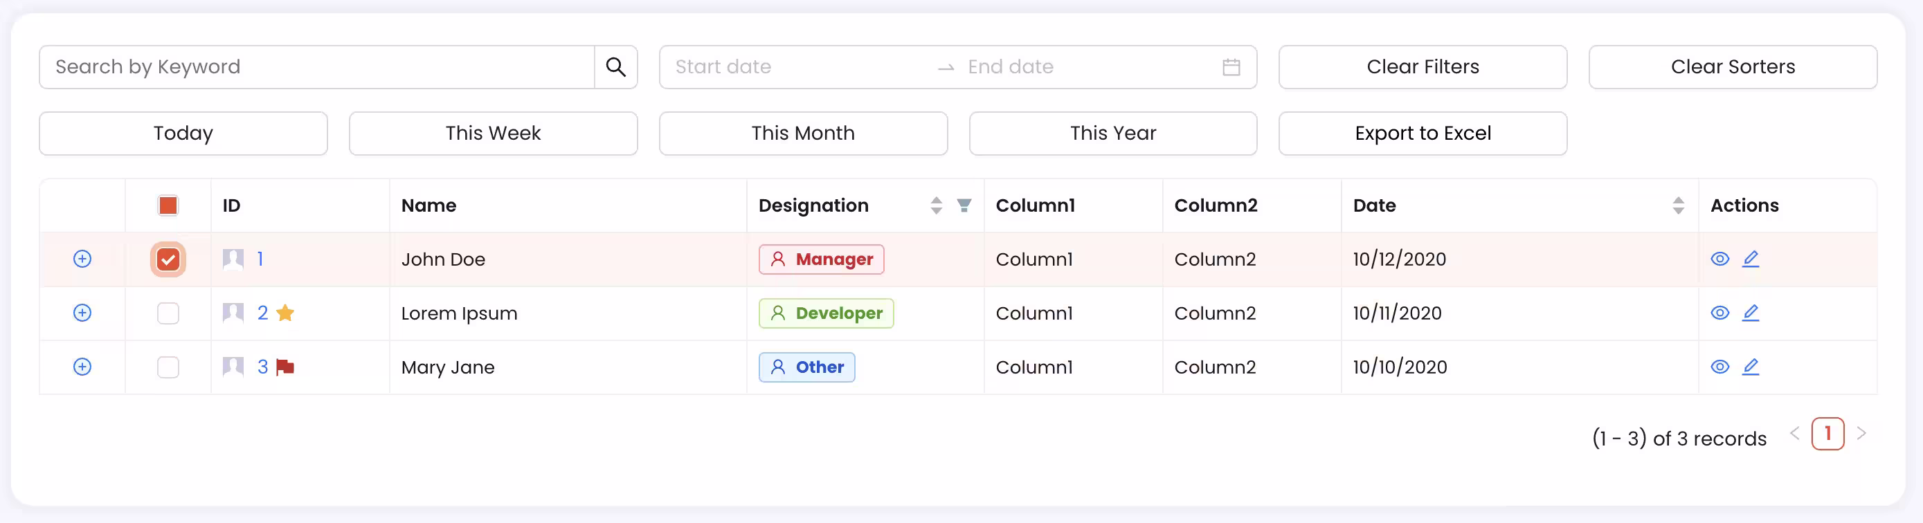Click the Export to Excel button

pos(1422,134)
